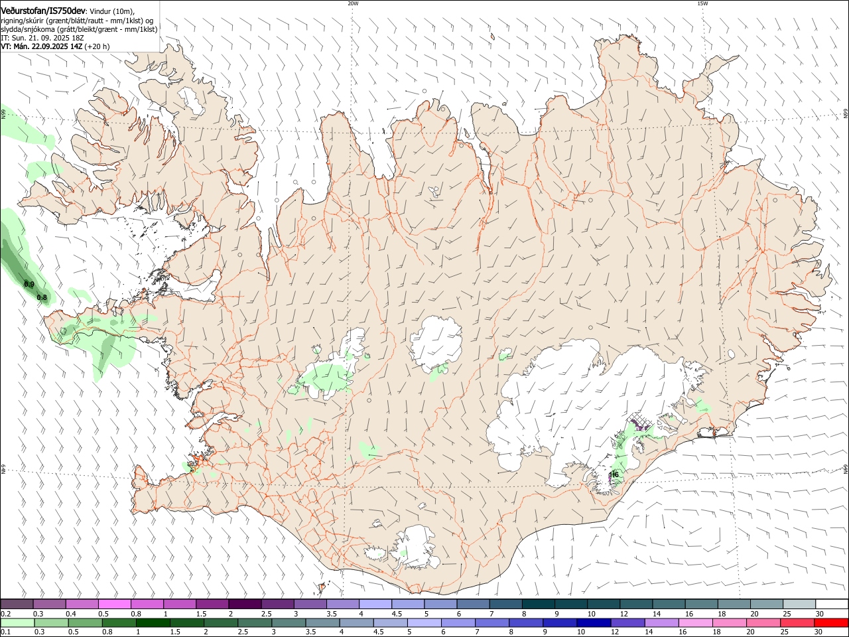
Task: Click the pale green 0.1 rain legend swatch
Action: coord(17,622)
